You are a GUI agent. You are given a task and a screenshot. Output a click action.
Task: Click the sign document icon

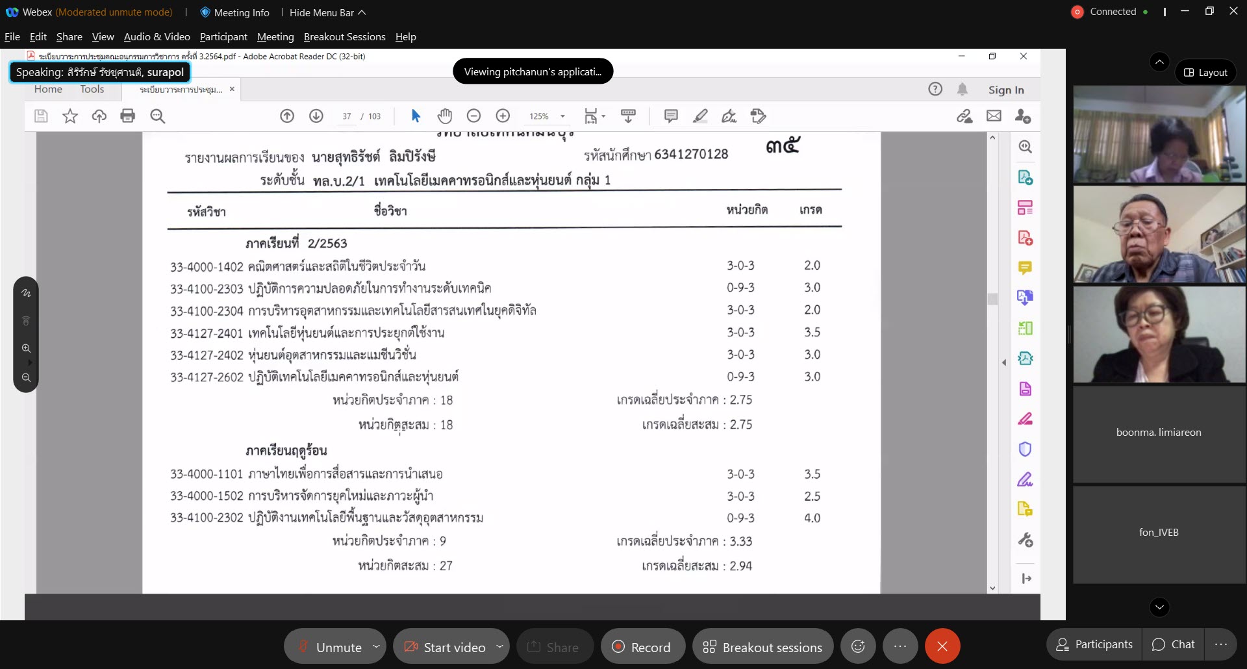click(729, 116)
